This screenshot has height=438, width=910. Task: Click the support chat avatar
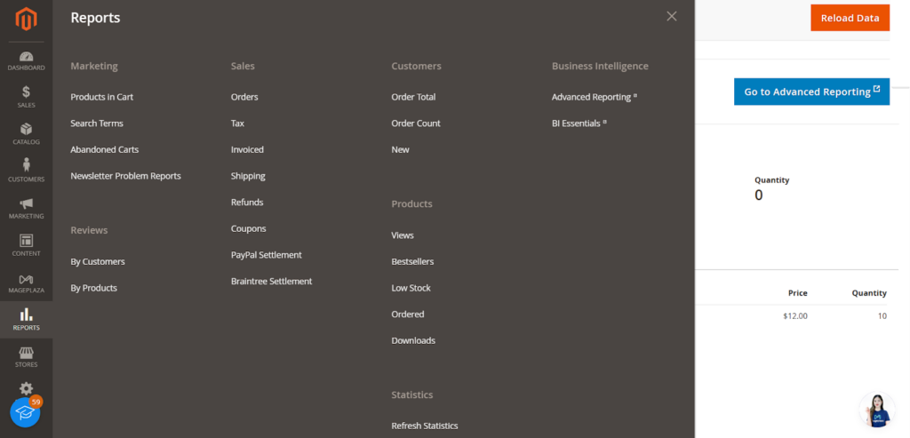pos(876,410)
